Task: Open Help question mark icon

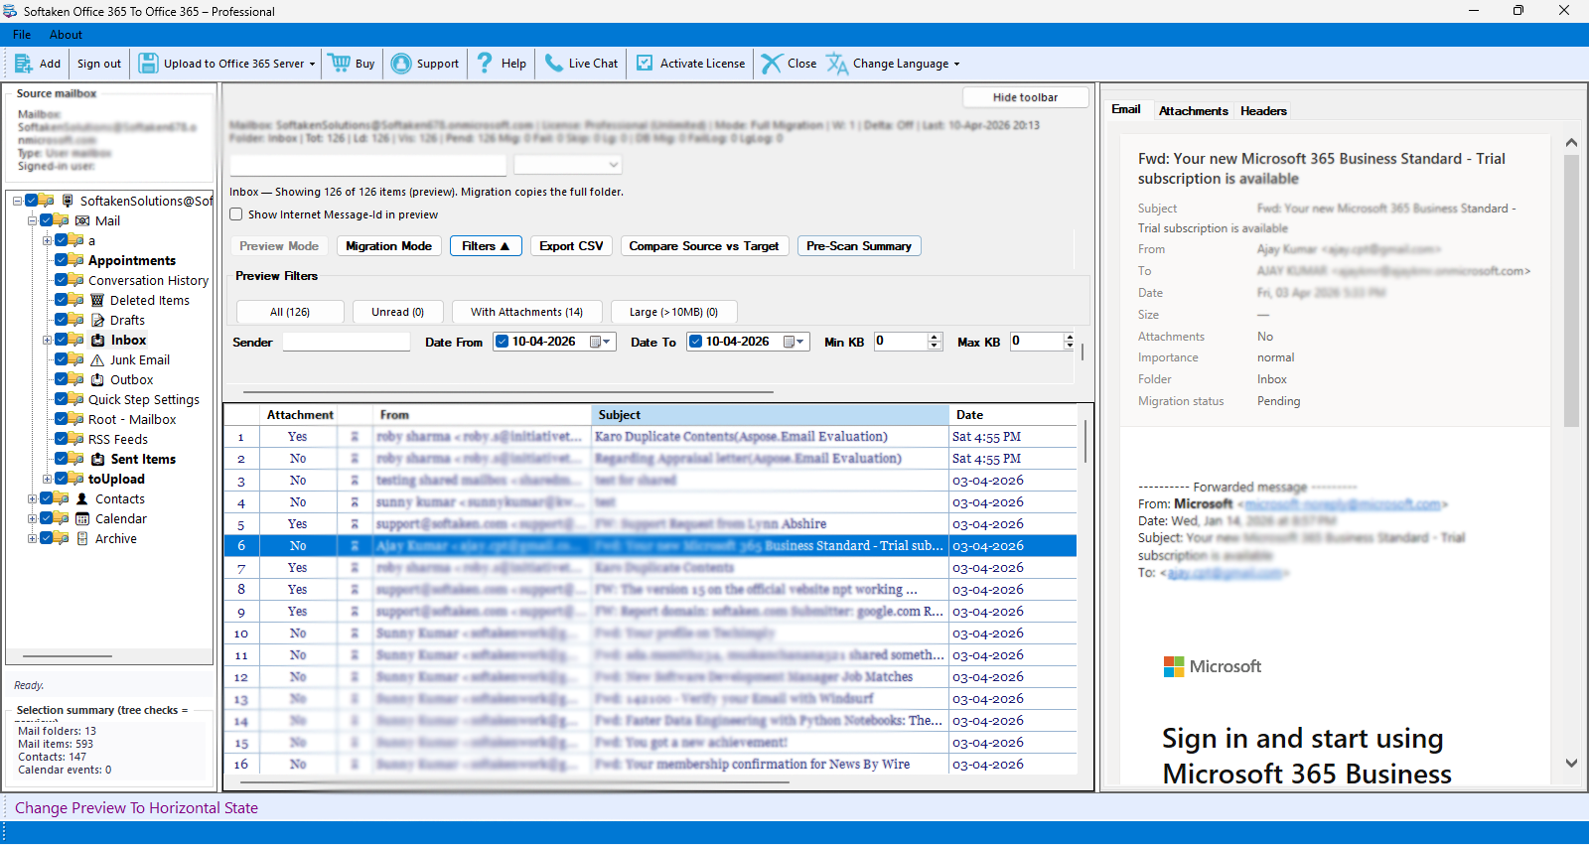Action: 485,64
